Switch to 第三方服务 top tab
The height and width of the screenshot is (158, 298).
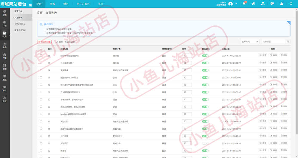(x=83, y=4)
